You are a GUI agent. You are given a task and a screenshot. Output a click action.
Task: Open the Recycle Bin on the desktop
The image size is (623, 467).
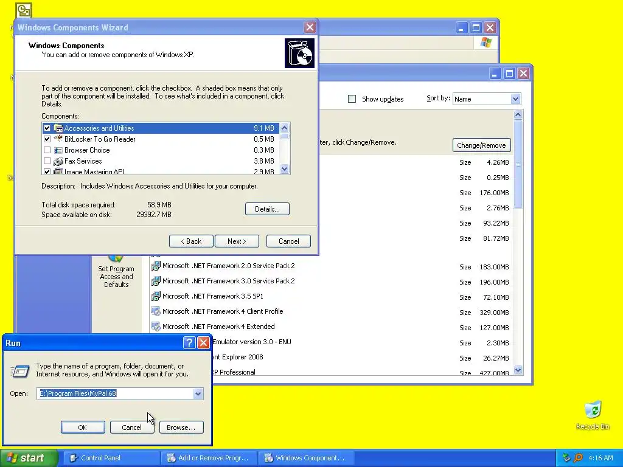(x=593, y=415)
